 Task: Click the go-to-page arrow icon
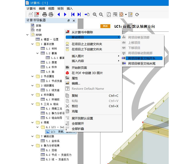(x=87, y=14)
